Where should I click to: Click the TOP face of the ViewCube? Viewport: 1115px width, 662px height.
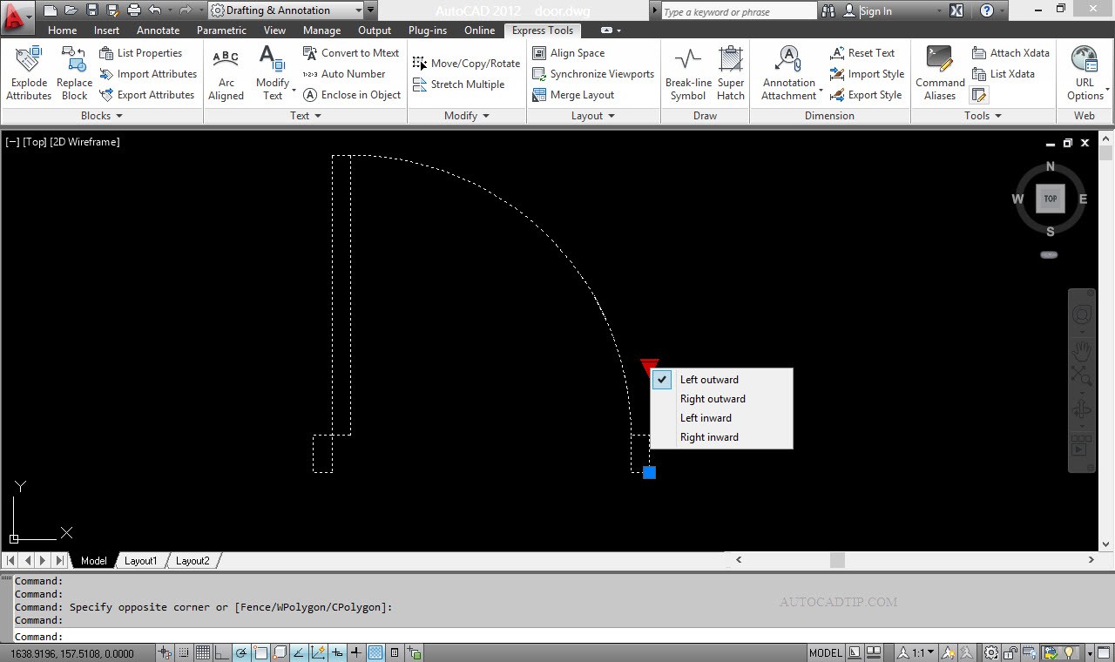(x=1051, y=199)
